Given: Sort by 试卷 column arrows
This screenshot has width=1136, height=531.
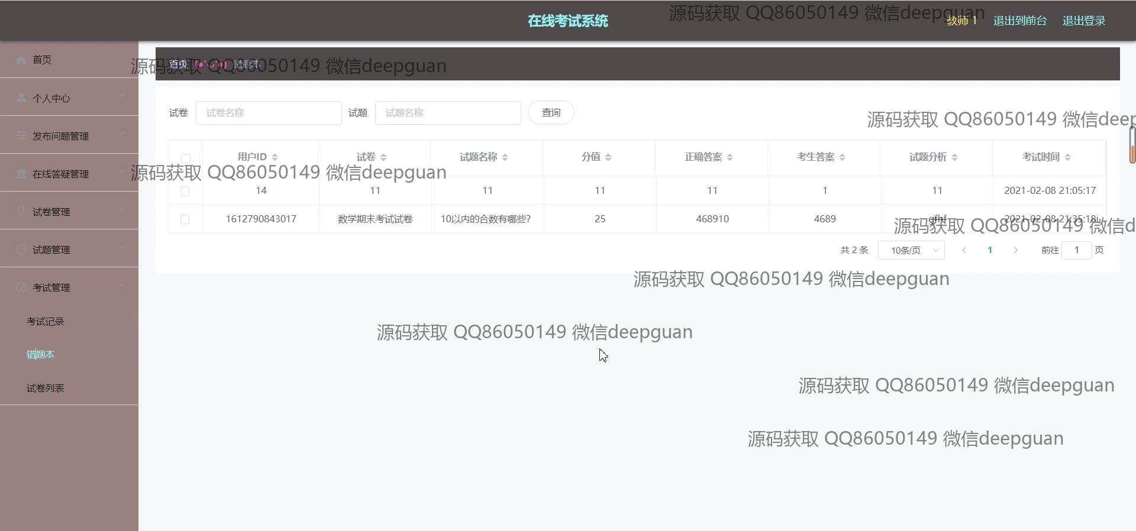Looking at the screenshot, I should pyautogui.click(x=383, y=157).
